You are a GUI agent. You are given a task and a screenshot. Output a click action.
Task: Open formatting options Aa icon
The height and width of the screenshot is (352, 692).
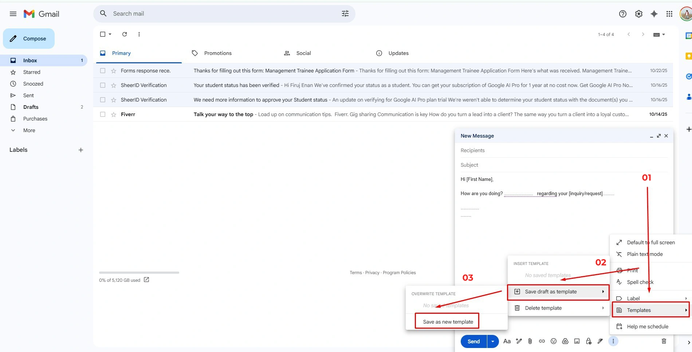[x=507, y=341]
